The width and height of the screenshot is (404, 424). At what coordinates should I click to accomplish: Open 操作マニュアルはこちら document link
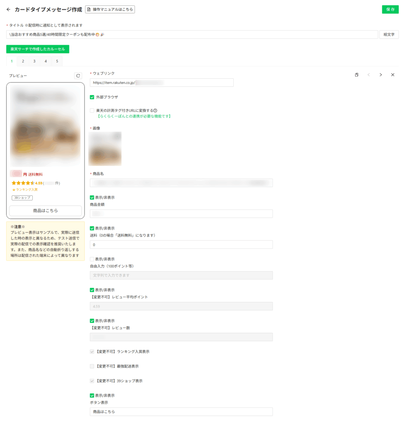click(110, 9)
